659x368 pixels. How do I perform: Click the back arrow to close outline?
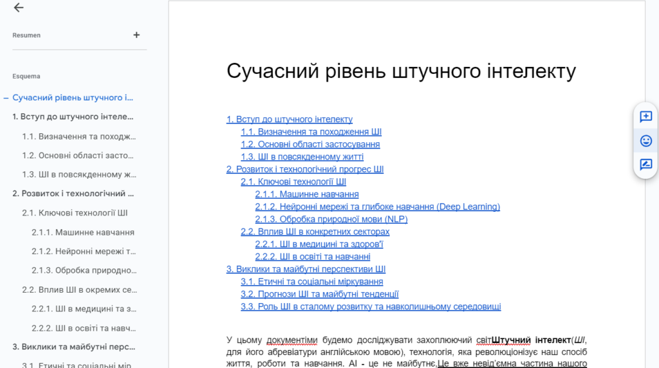[x=19, y=8]
